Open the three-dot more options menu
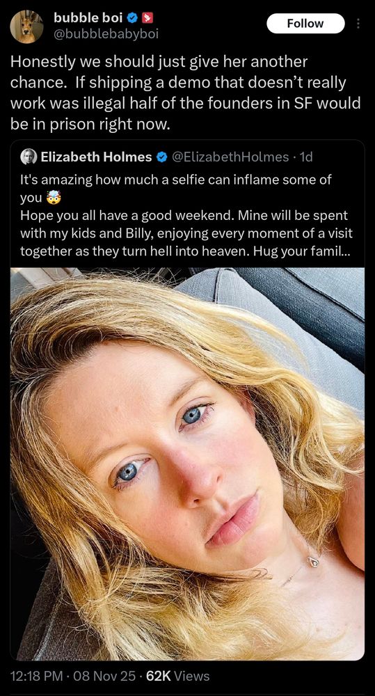This screenshot has width=375, height=696. [x=358, y=23]
